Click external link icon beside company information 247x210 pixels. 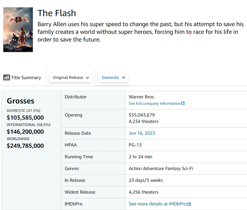(183, 103)
